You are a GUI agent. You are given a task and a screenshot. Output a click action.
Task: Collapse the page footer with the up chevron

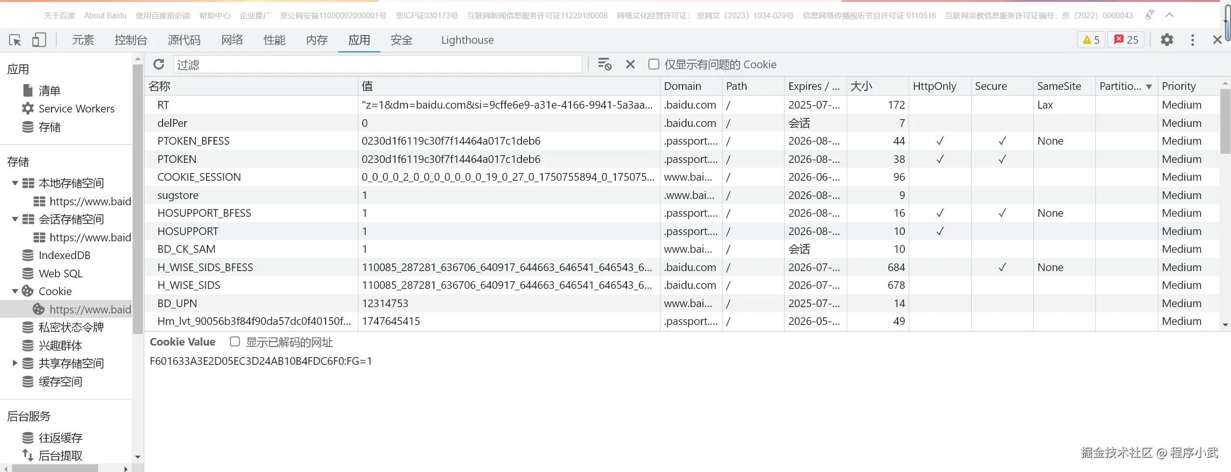pos(1169,15)
